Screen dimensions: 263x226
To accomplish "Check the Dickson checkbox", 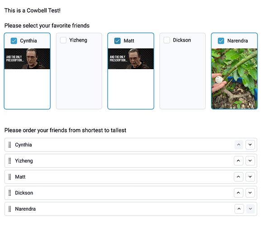I will pyautogui.click(x=167, y=40).
